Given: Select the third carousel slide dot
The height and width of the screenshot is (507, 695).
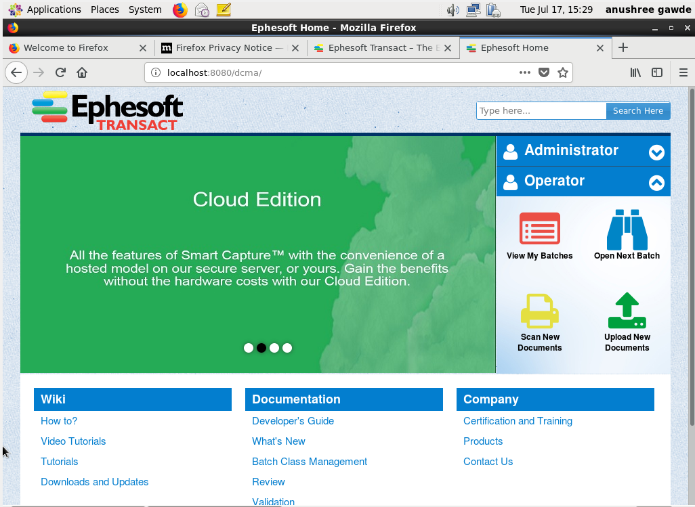Looking at the screenshot, I should click(x=274, y=348).
